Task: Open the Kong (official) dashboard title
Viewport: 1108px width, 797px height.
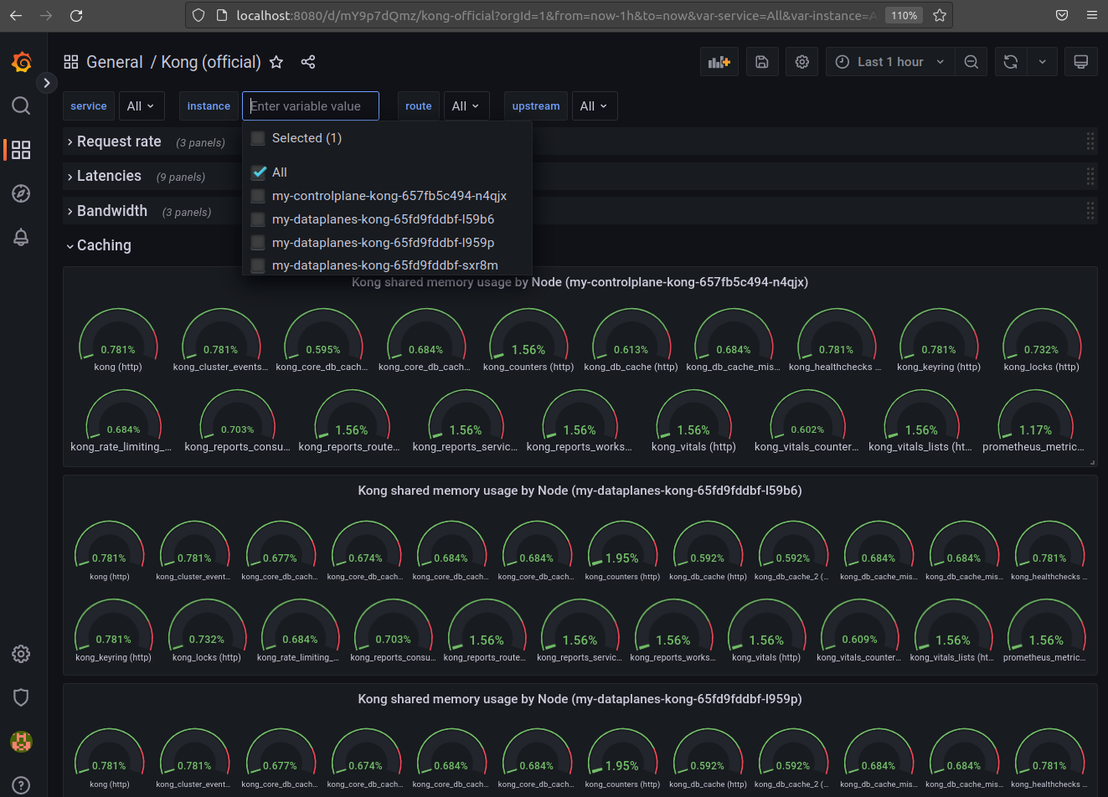Action: (x=211, y=62)
